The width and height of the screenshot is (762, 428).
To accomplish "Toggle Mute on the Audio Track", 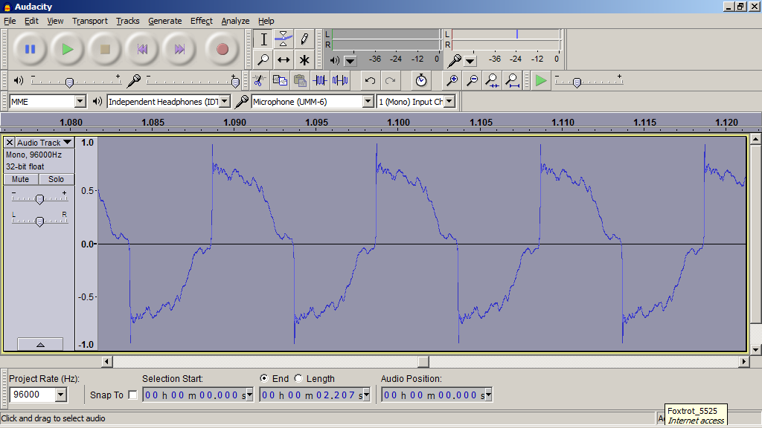I will (x=20, y=179).
